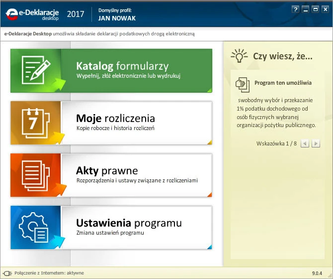Click the Wypełnij, złóż elektronicznie lub wydrukuj subtitle

[128, 76]
